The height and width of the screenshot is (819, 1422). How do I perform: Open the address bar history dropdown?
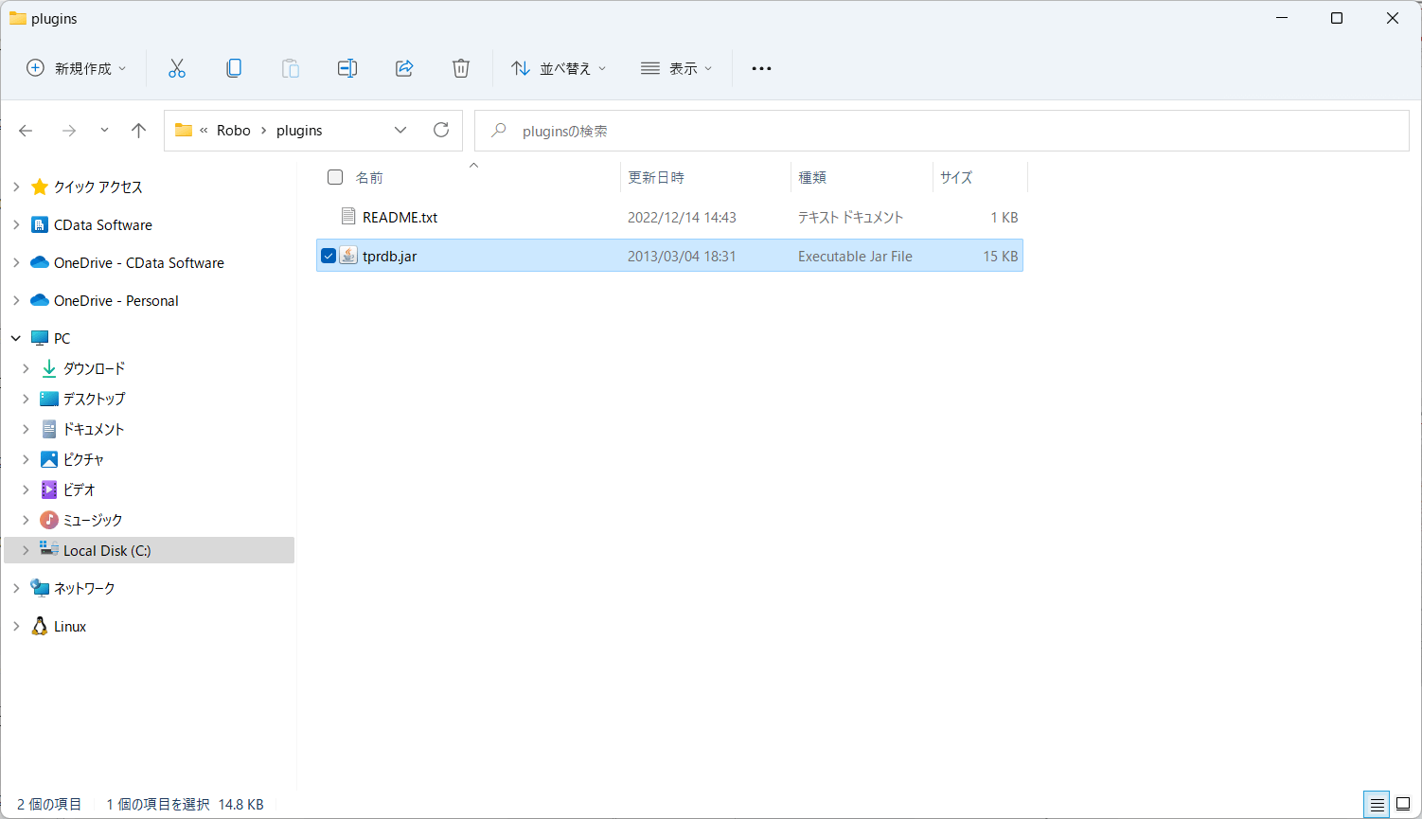pyautogui.click(x=400, y=131)
